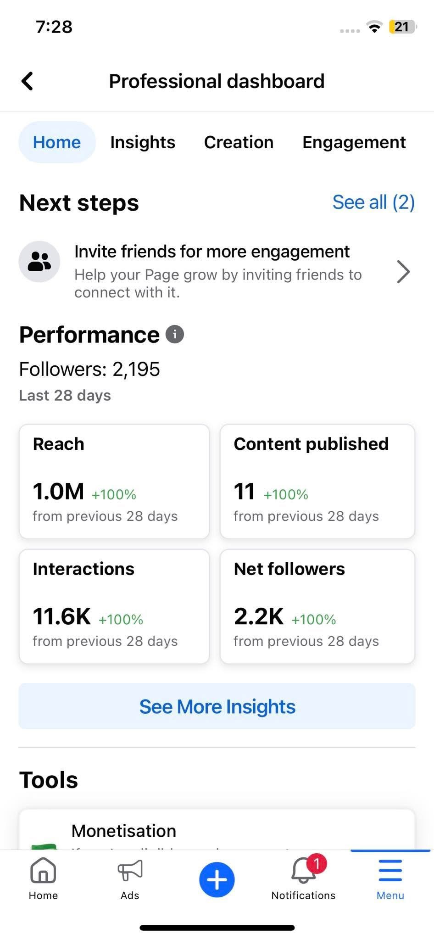Tap the Performance info icon
This screenshot has width=434, height=940.
tap(174, 334)
